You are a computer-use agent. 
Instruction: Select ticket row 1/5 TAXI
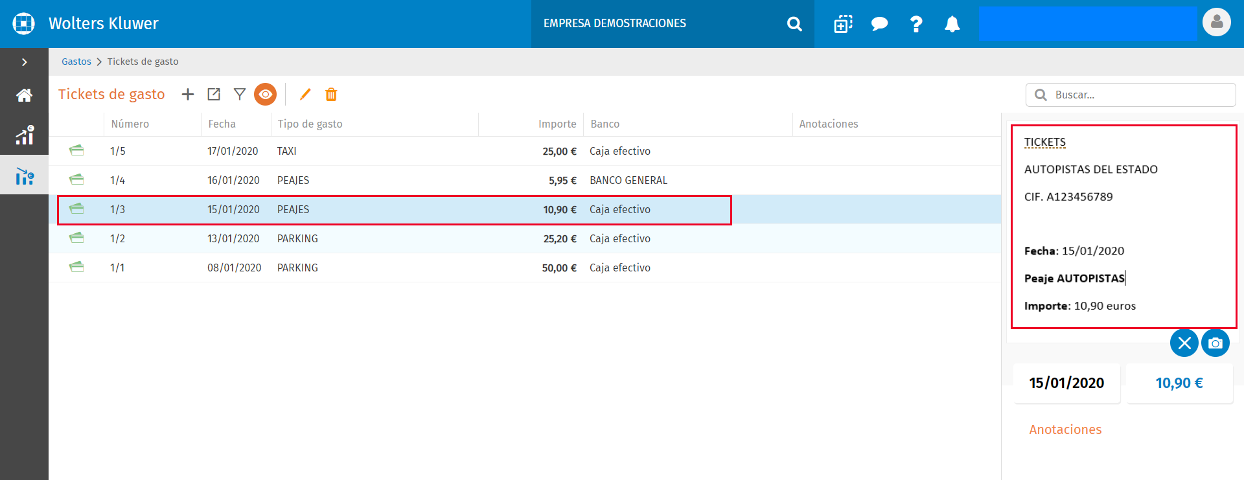pos(525,151)
